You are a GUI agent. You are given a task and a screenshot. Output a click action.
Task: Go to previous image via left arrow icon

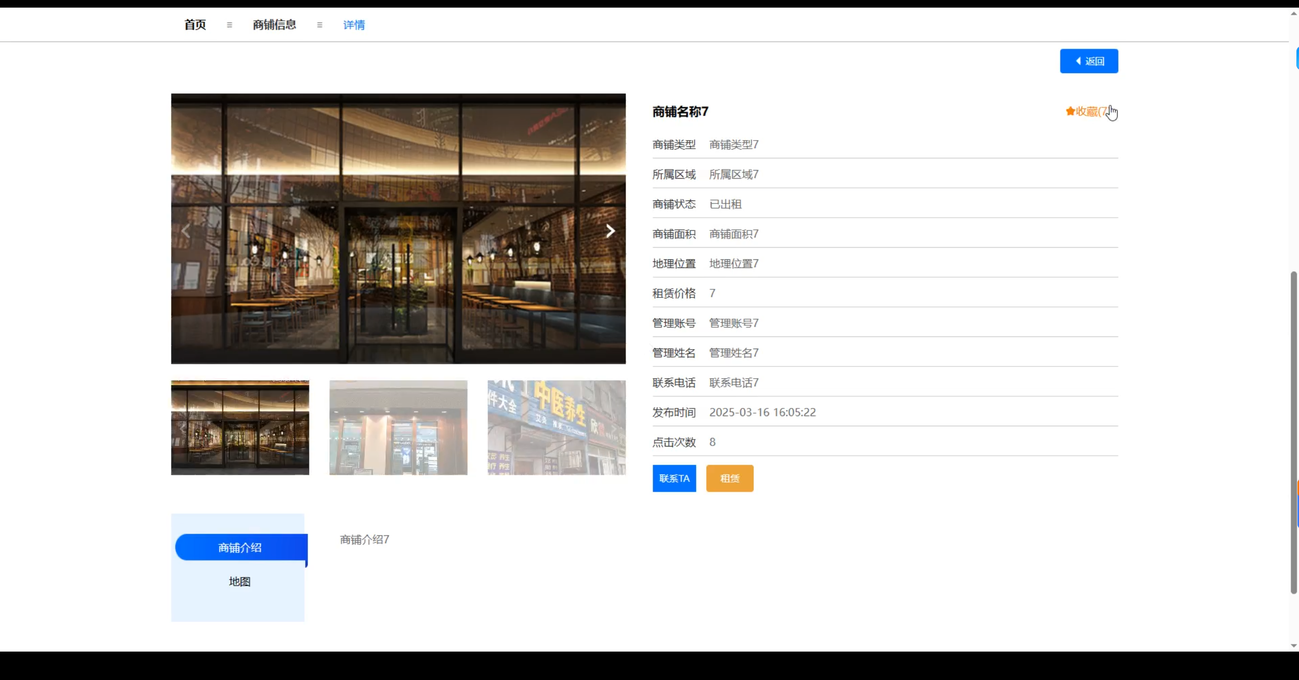pyautogui.click(x=185, y=230)
